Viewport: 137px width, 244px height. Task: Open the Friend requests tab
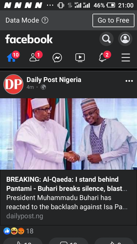[x=34, y=57]
